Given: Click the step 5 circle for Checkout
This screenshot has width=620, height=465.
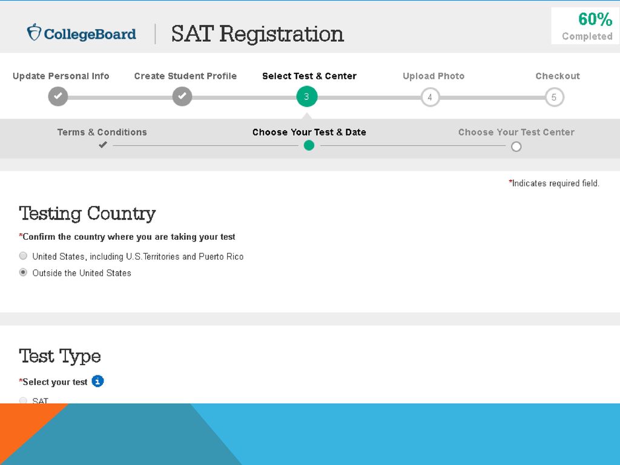Looking at the screenshot, I should [555, 97].
